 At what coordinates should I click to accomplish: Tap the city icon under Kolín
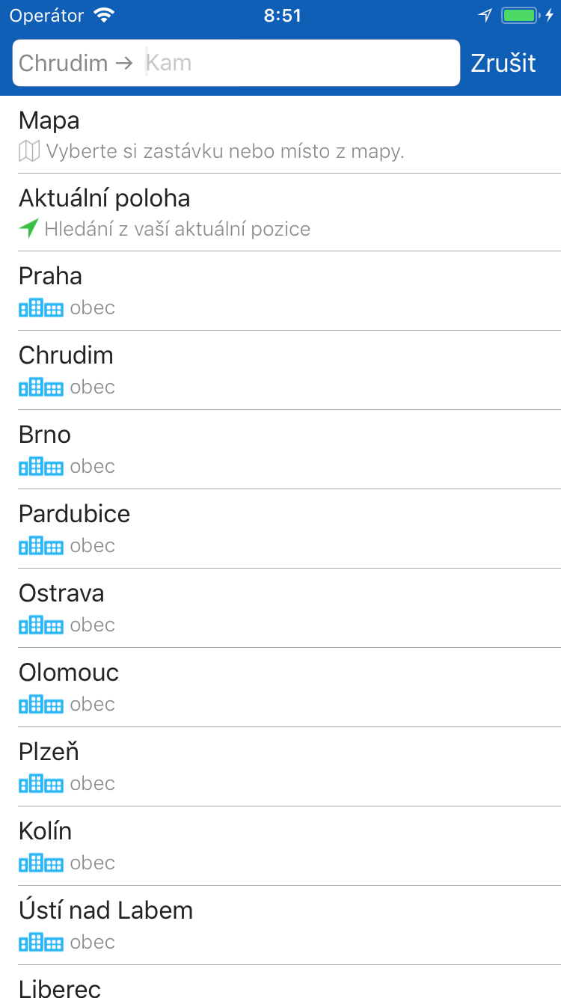coord(41,863)
